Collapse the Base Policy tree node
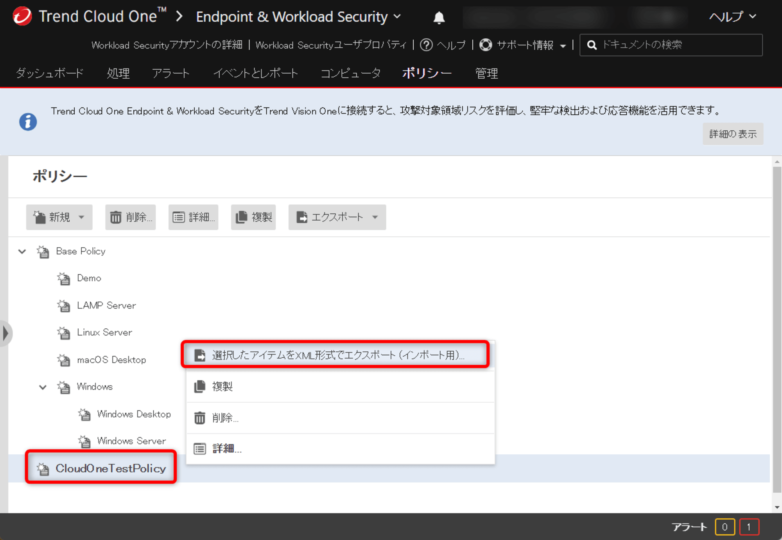This screenshot has width=782, height=540. 22,251
